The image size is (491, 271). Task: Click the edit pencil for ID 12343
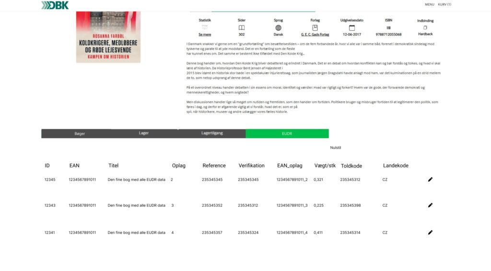(x=430, y=205)
